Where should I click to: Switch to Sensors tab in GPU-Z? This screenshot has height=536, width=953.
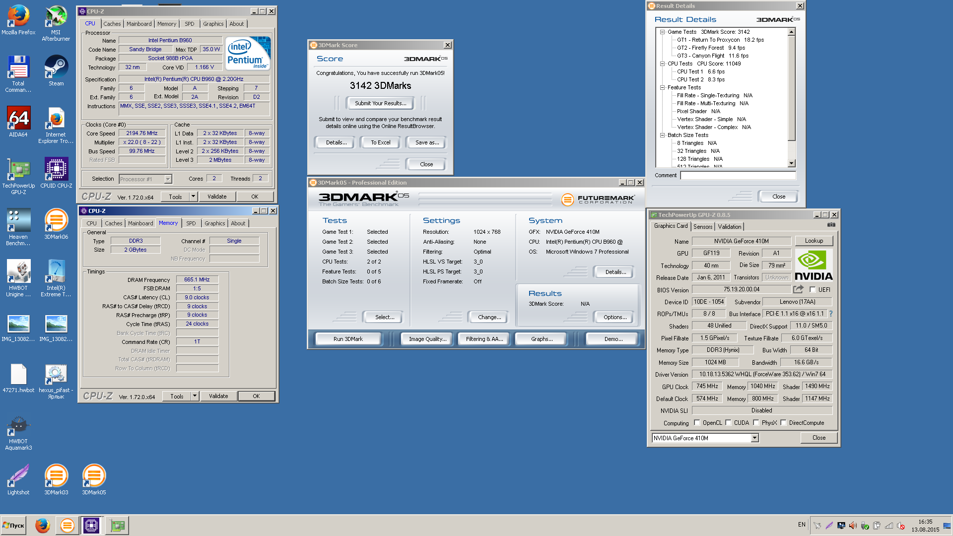click(703, 226)
